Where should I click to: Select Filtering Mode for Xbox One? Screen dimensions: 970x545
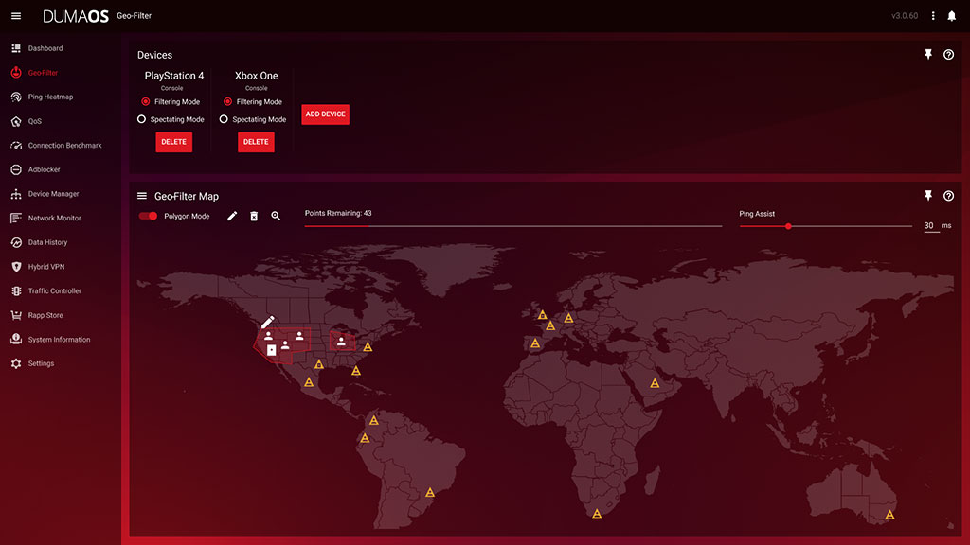[227, 101]
